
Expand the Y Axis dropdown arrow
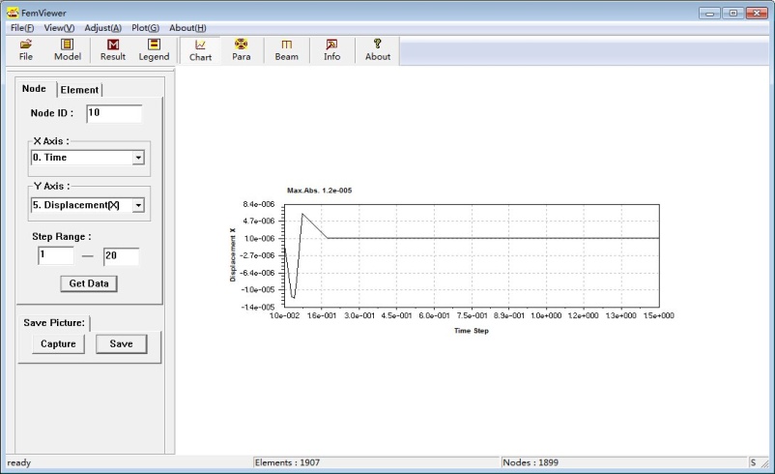[138, 205]
